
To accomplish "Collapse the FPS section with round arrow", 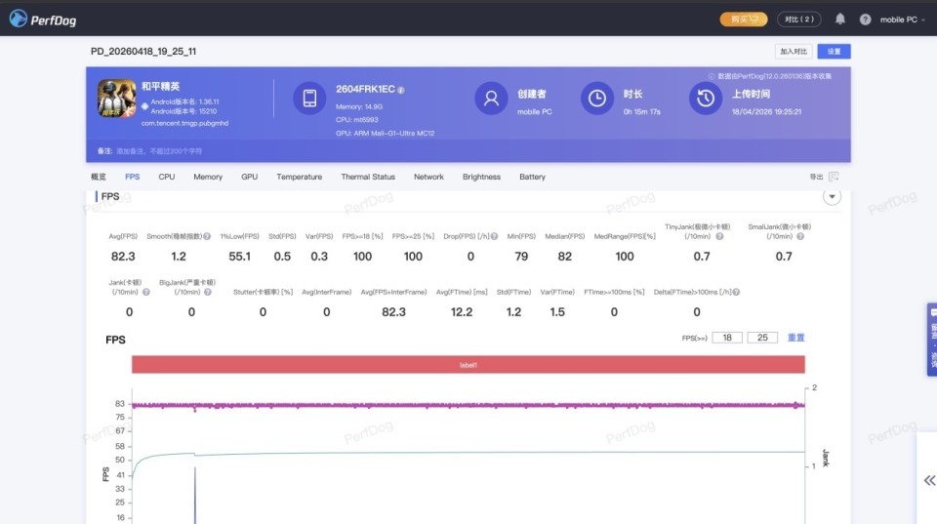I will click(x=832, y=197).
